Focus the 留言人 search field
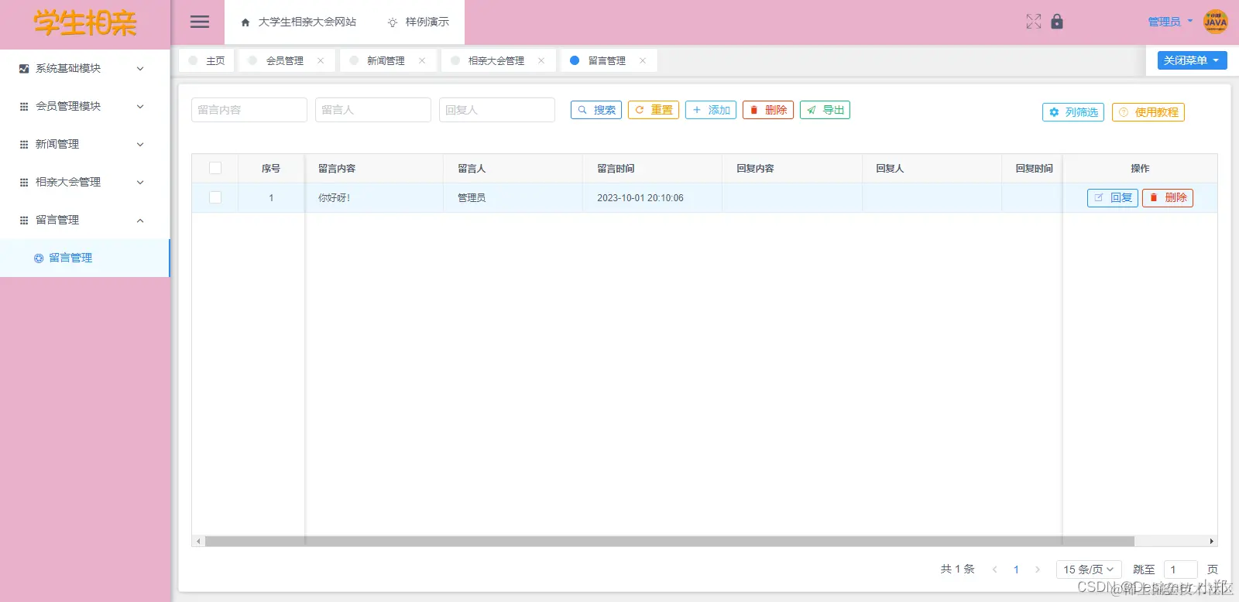 point(373,110)
